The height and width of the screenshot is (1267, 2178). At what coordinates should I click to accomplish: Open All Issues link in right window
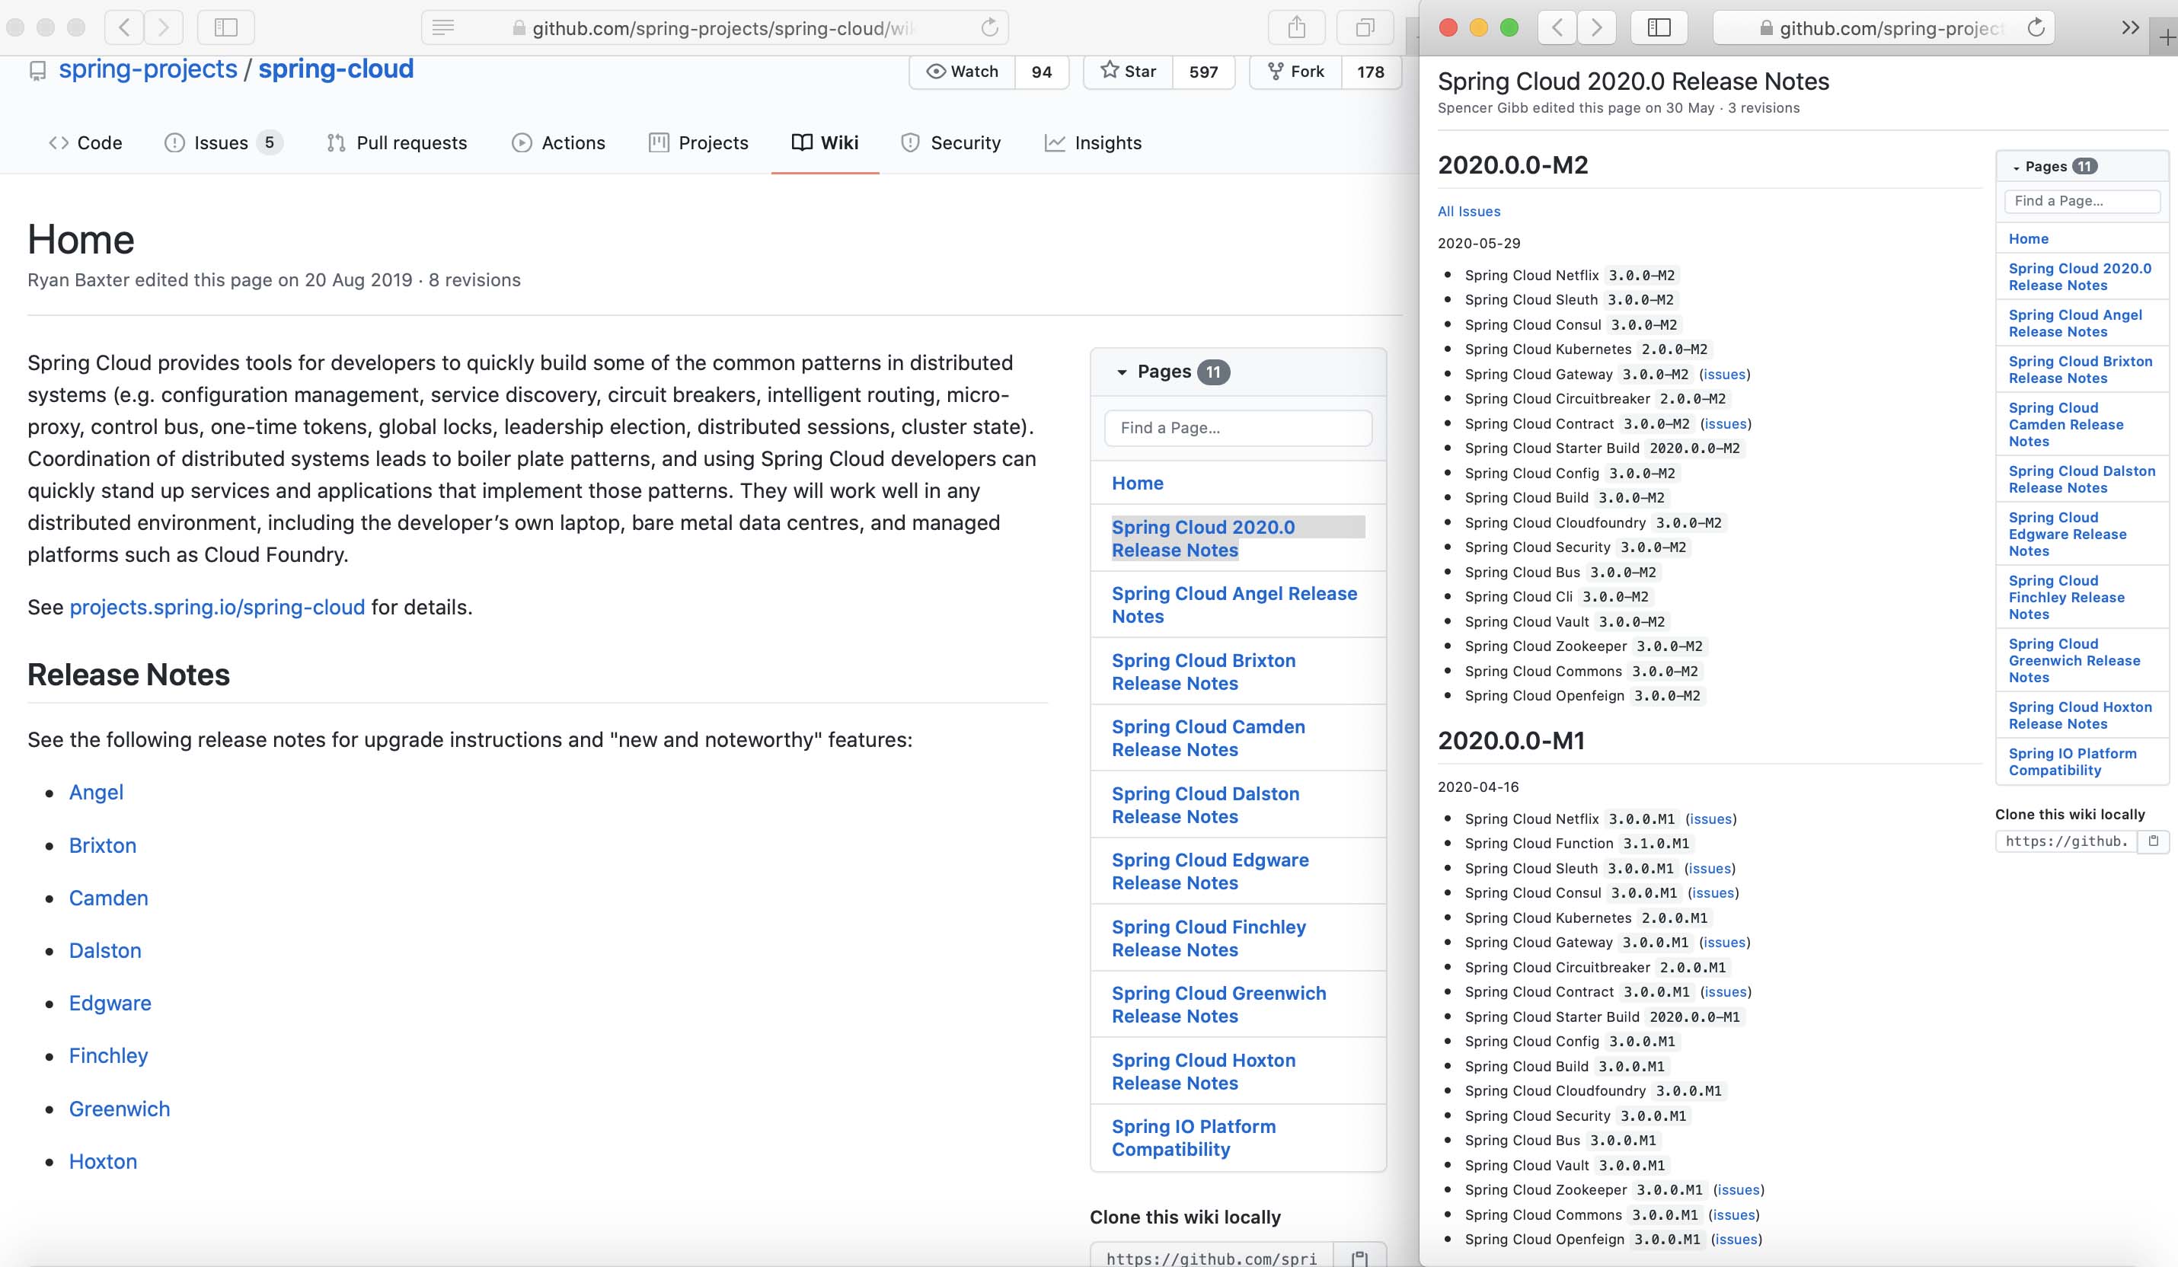(x=1468, y=212)
